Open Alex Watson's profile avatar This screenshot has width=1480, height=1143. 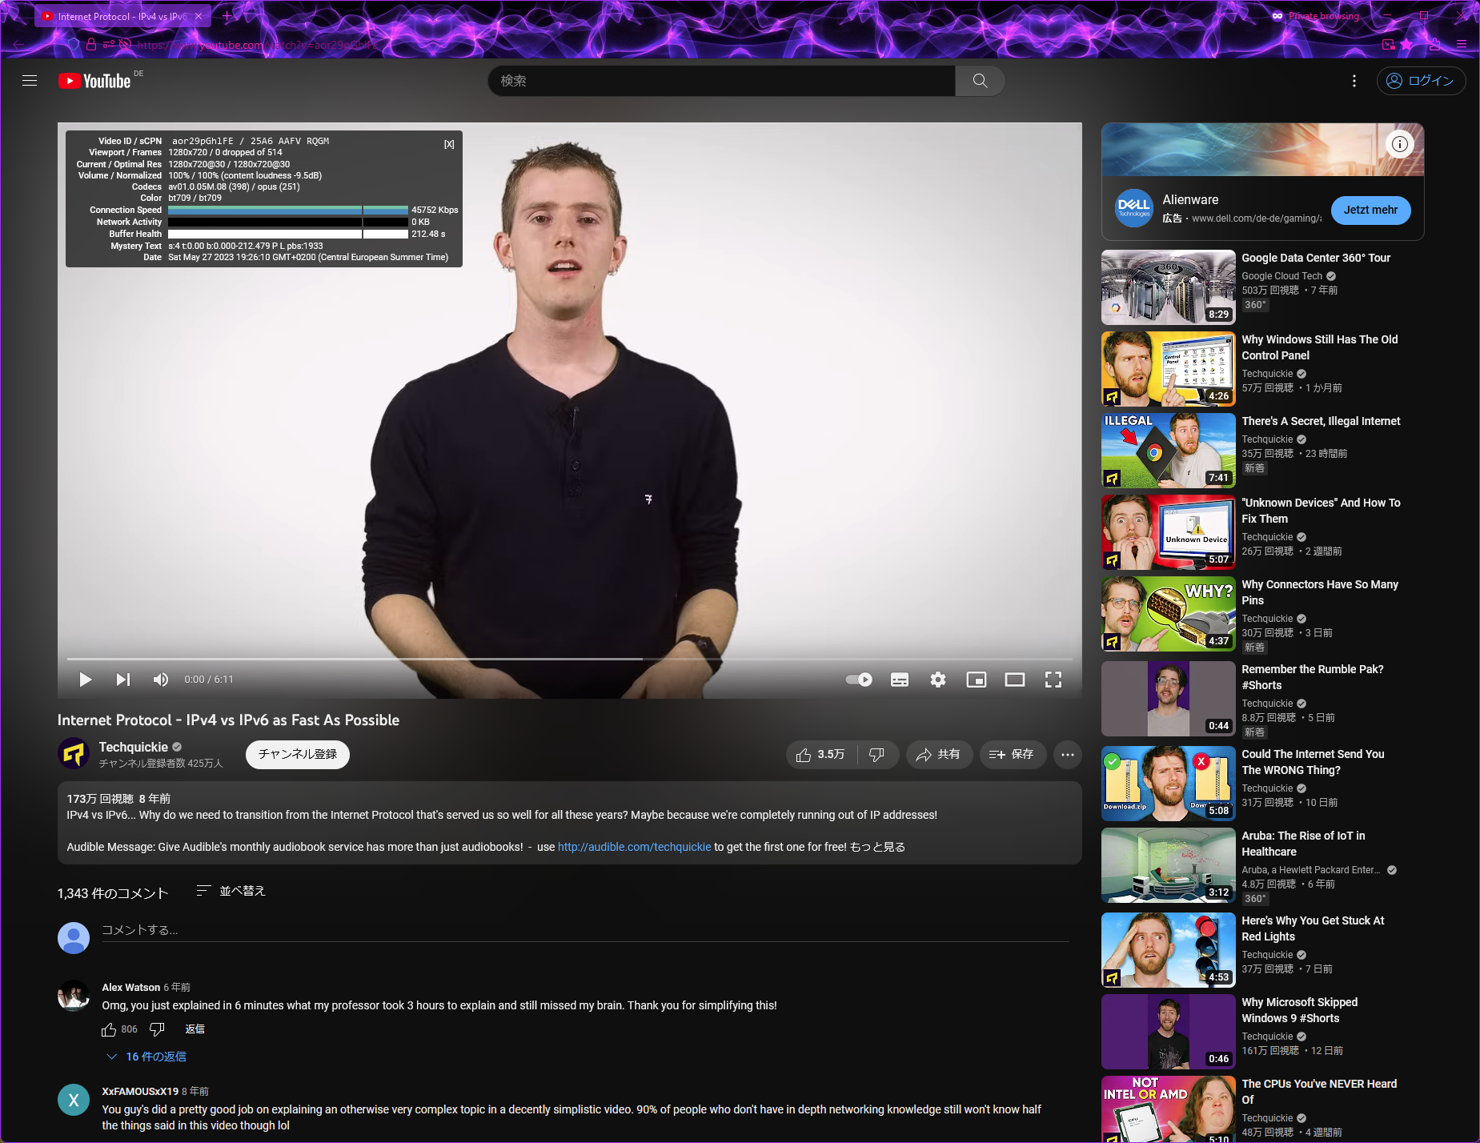pyautogui.click(x=74, y=996)
